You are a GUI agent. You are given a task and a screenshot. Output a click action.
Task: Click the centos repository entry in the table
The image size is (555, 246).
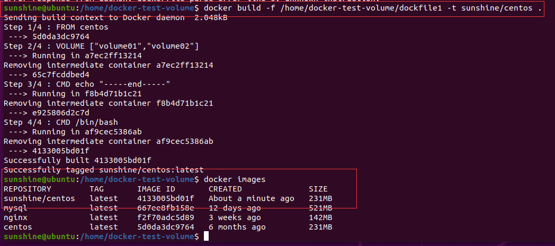[17, 227]
